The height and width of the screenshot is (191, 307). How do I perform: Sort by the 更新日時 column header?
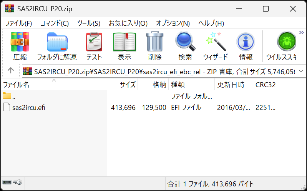[234, 85]
